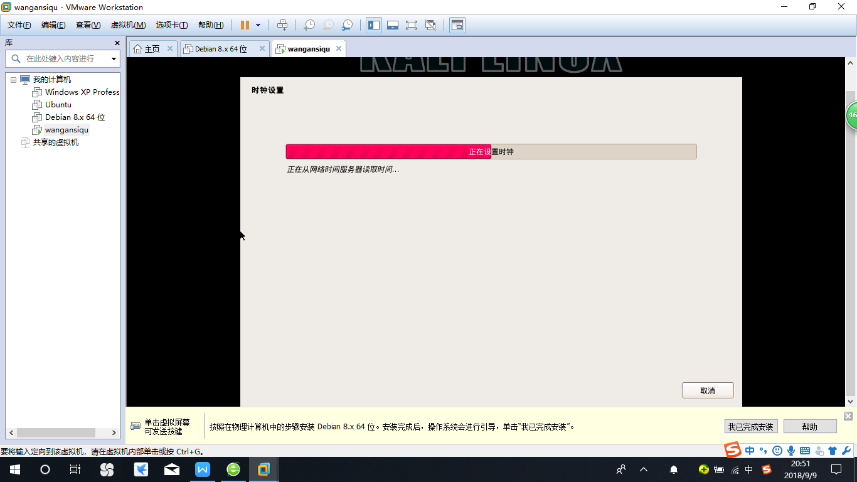Open the Action Center notification icon

click(x=836, y=469)
